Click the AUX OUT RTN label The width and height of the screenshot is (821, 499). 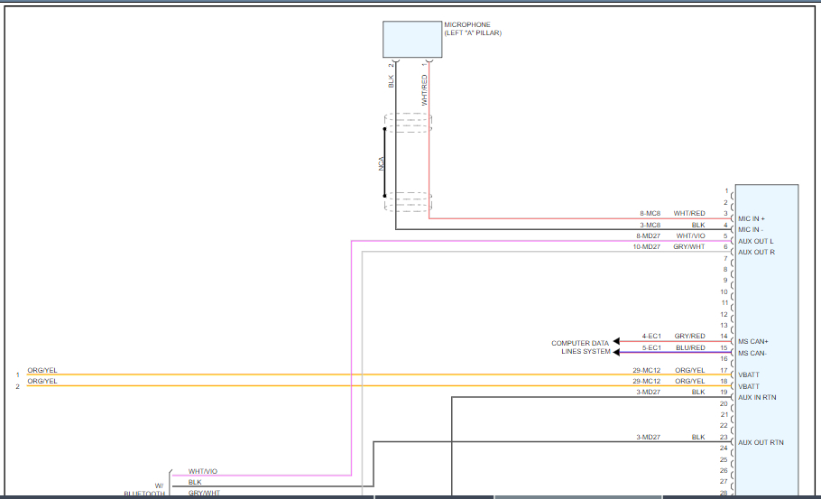tap(760, 442)
